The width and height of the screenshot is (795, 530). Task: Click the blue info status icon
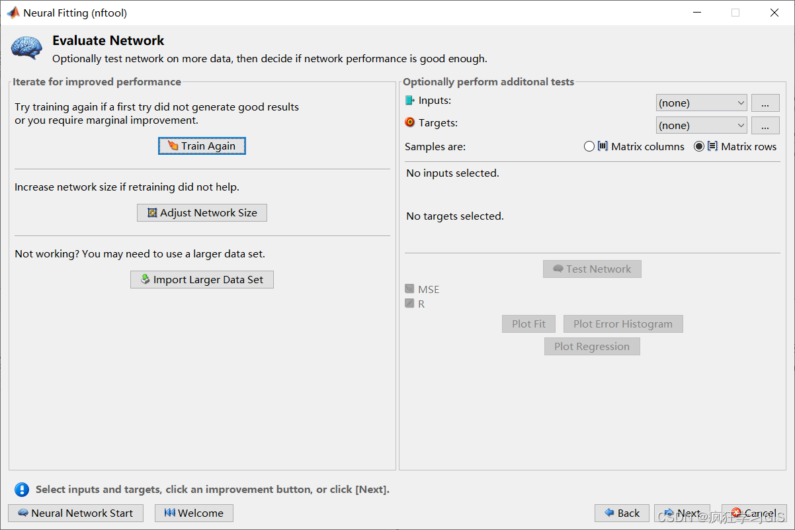click(22, 490)
